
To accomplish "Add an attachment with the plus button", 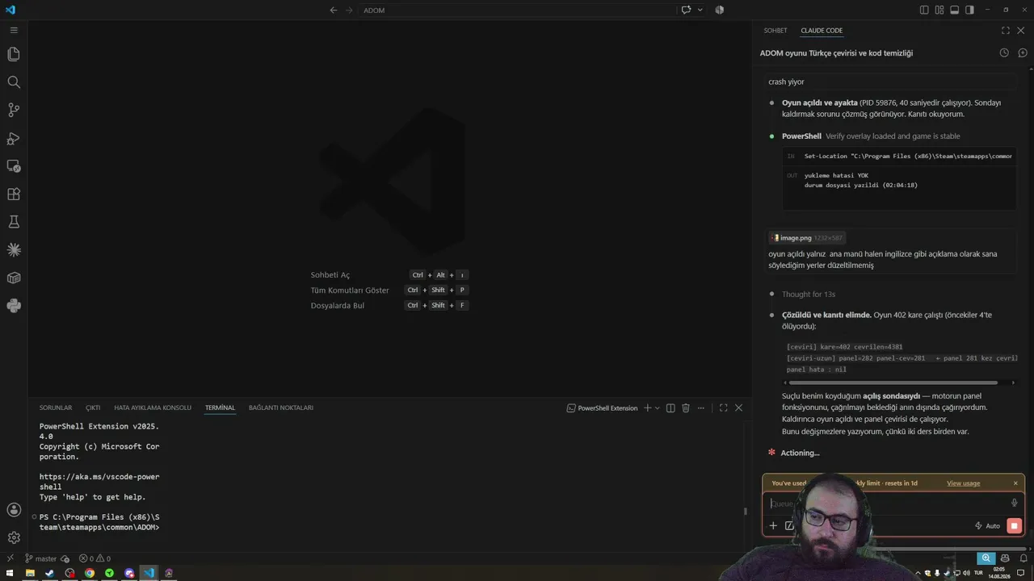I will click(x=773, y=526).
